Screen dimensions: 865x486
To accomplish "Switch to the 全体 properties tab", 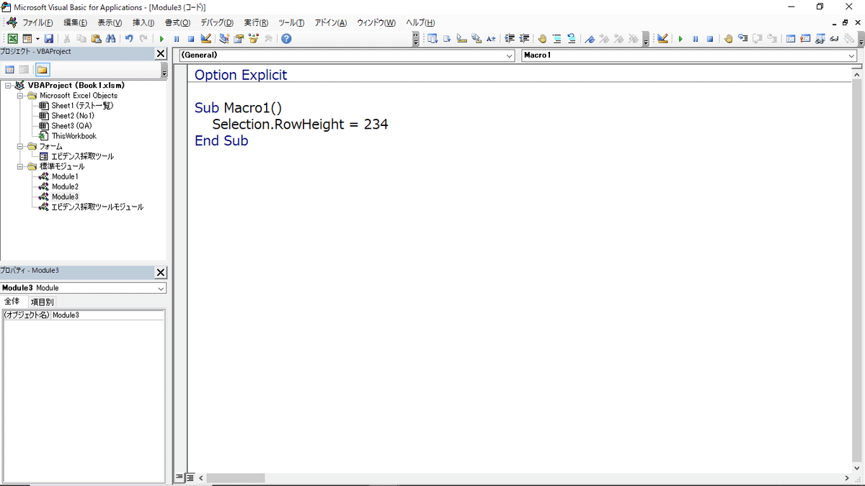I will coord(12,302).
